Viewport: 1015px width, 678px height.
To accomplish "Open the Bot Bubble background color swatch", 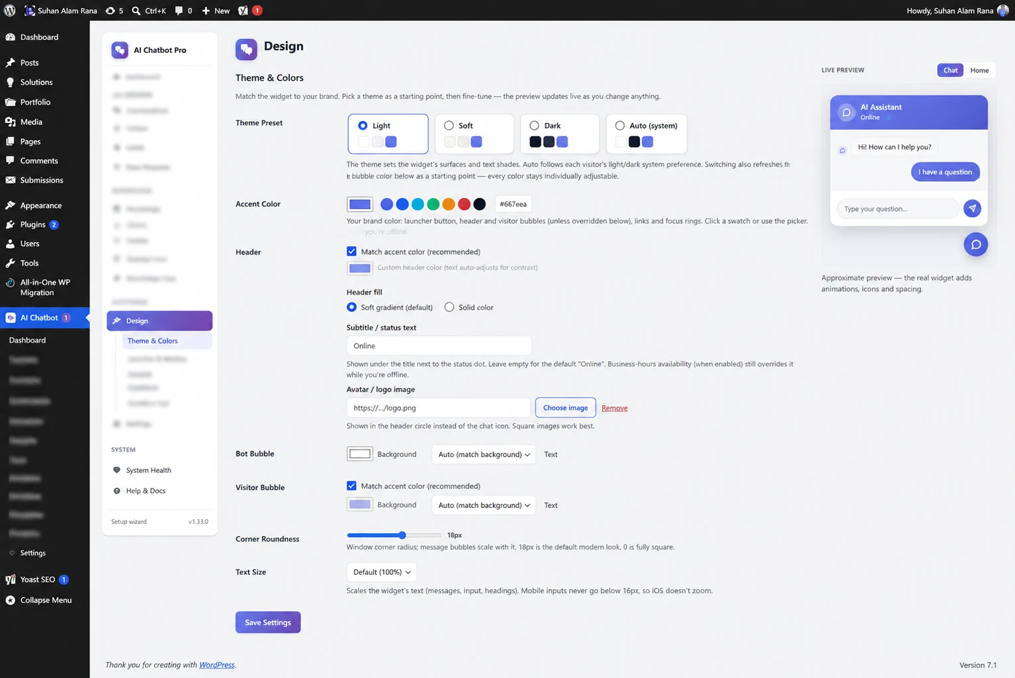I will 360,454.
